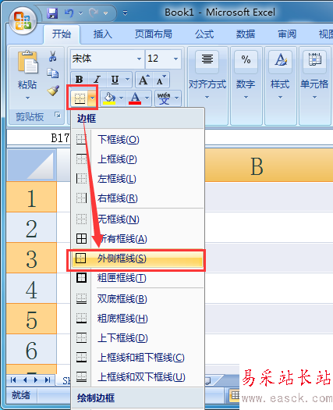The width and height of the screenshot is (333, 410).
Task: Choose 上下框线(D) top and bottom border
Action: coord(137,338)
